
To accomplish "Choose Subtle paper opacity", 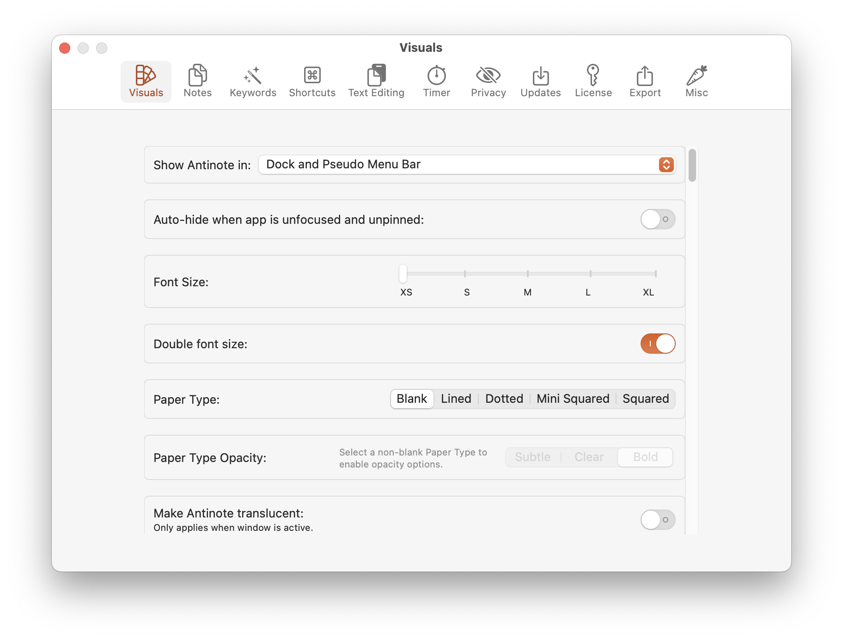I will [532, 457].
